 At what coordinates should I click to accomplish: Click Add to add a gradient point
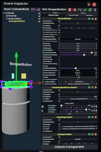[69, 114]
